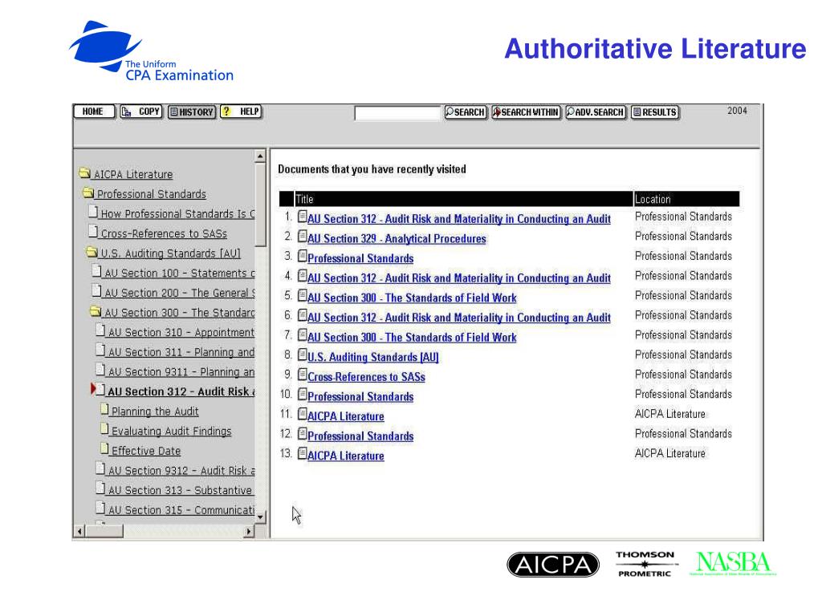Select AU Section 310 - Appointment tree item
Screen dimensions: 822x616
(181, 333)
